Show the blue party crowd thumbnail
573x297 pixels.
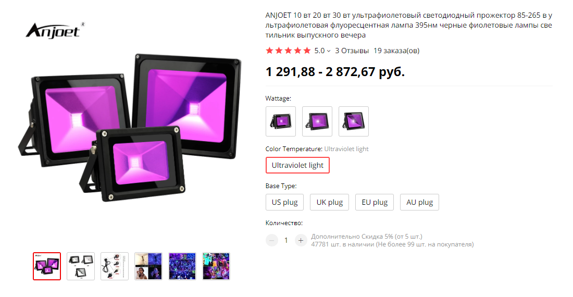coord(182,266)
